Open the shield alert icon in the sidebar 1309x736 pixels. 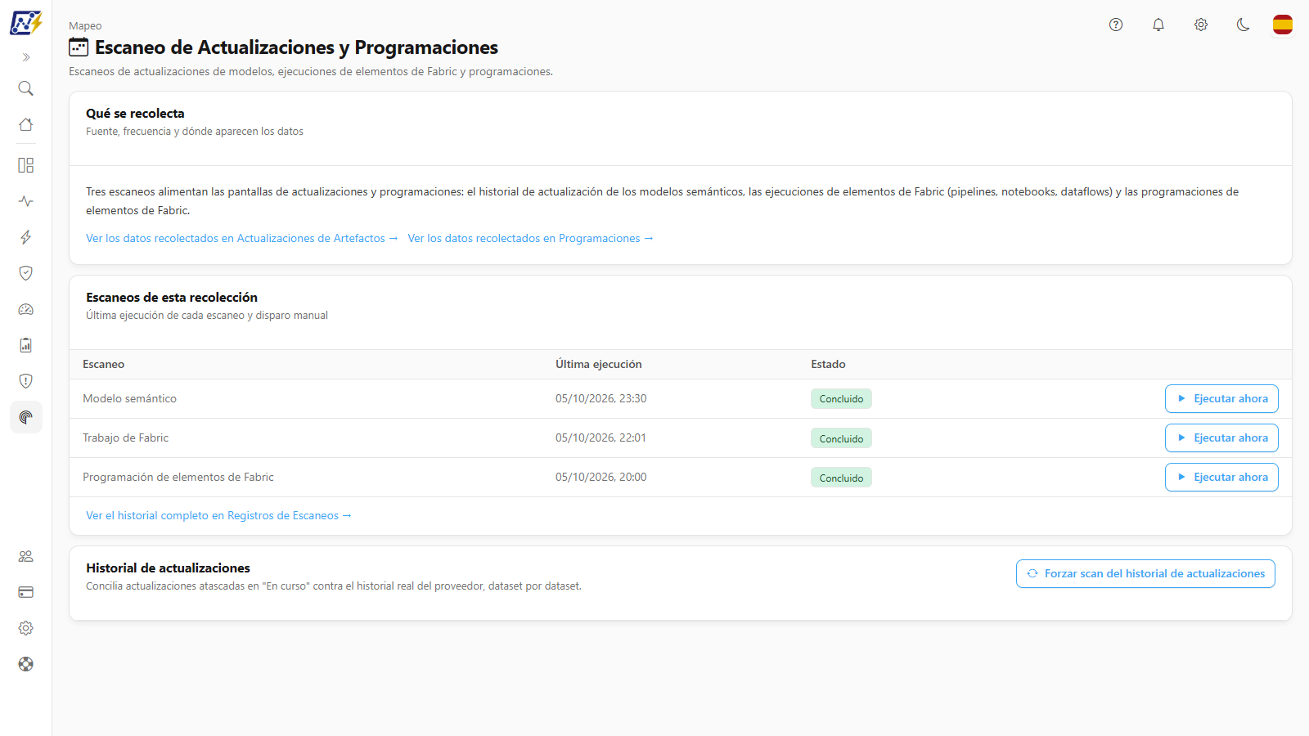tap(26, 381)
